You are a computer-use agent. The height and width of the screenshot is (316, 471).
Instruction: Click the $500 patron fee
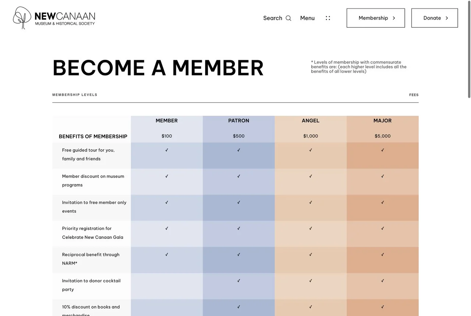coord(239,136)
